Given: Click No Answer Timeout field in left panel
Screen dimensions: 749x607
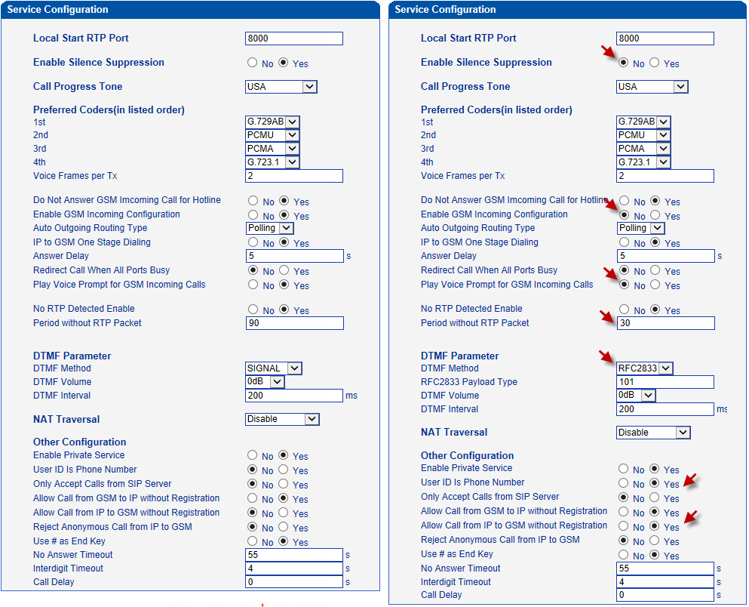Looking at the screenshot, I should [294, 555].
